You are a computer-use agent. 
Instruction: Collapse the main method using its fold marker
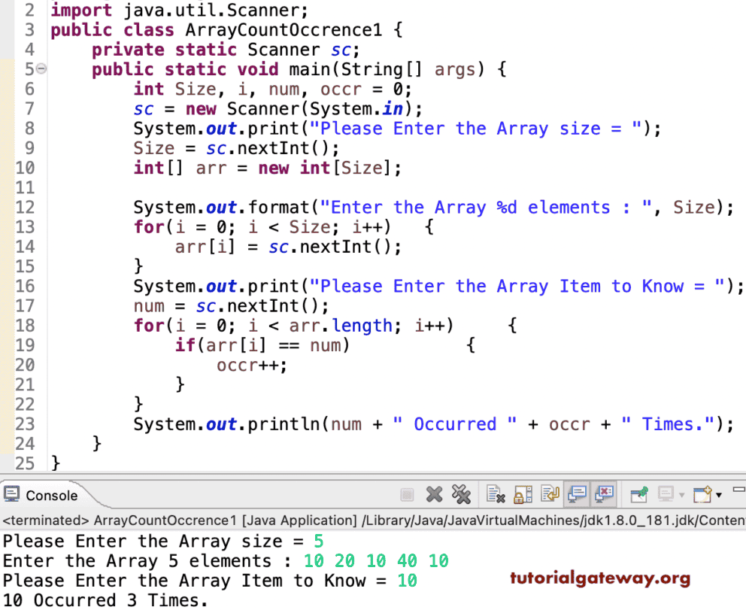(41, 68)
